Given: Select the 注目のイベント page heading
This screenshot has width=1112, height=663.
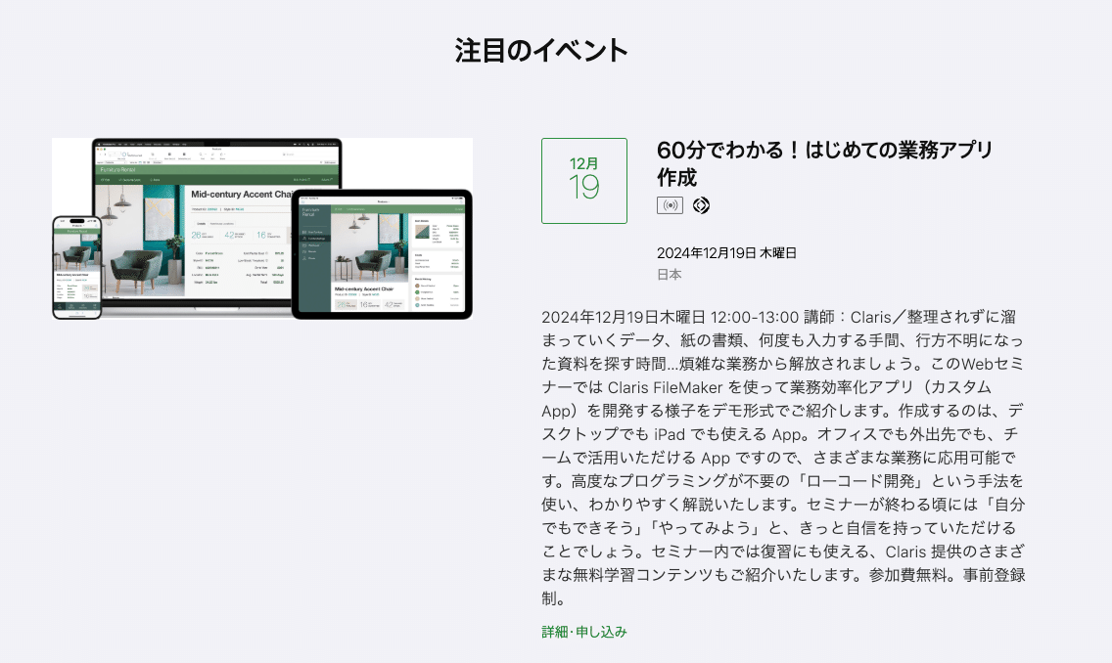Looking at the screenshot, I should point(541,48).
